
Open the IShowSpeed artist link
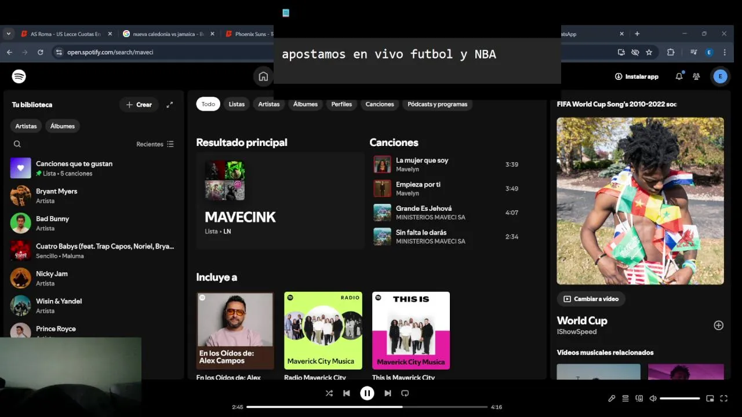[577, 332]
